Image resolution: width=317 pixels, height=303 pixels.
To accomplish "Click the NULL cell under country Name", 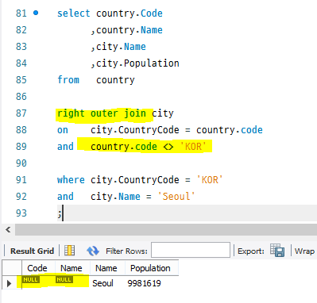I will (64, 280).
